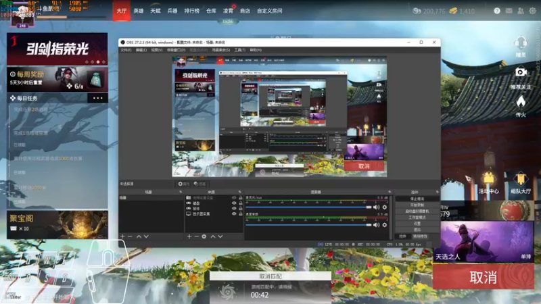This screenshot has height=304, width=541.
Task: Open the OBS 场景集合 menu
Action: coord(221,50)
